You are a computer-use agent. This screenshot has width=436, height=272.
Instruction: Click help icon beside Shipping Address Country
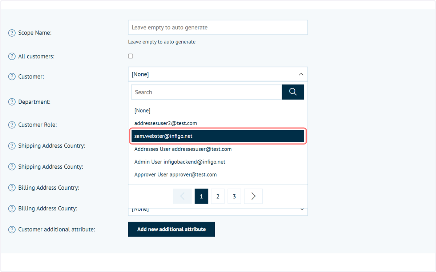[x=12, y=146]
